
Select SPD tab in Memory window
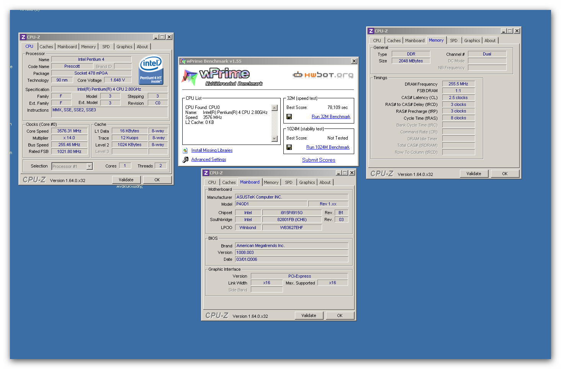[454, 41]
